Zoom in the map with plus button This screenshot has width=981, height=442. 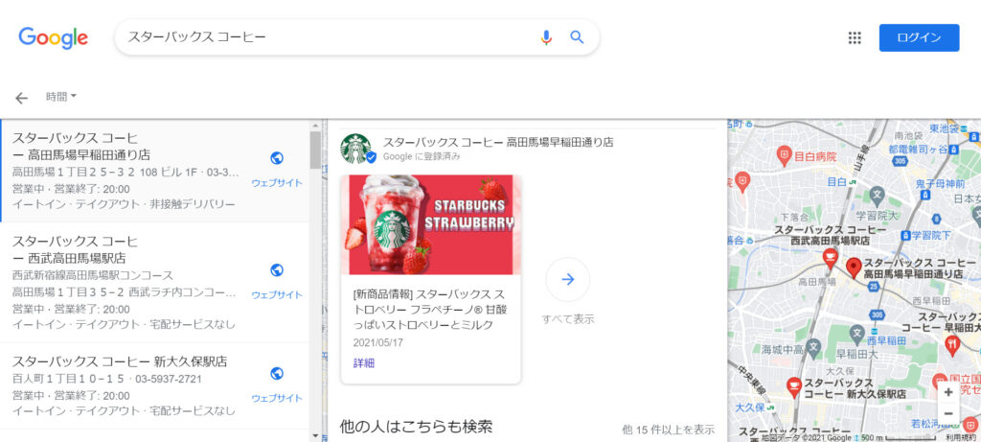[947, 392]
